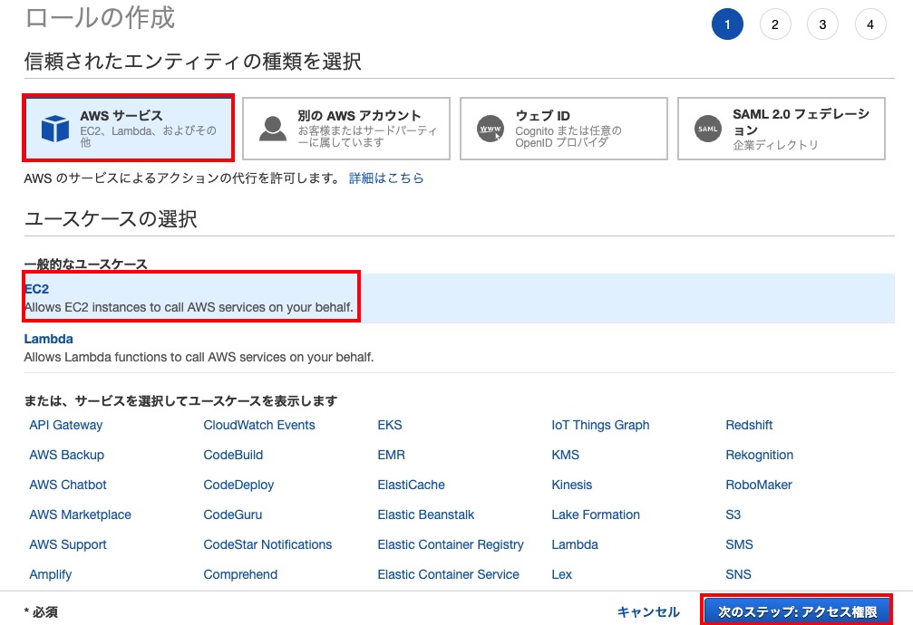Click the SAML icon on the federation card
This screenshot has width=913, height=625.
coord(708,128)
